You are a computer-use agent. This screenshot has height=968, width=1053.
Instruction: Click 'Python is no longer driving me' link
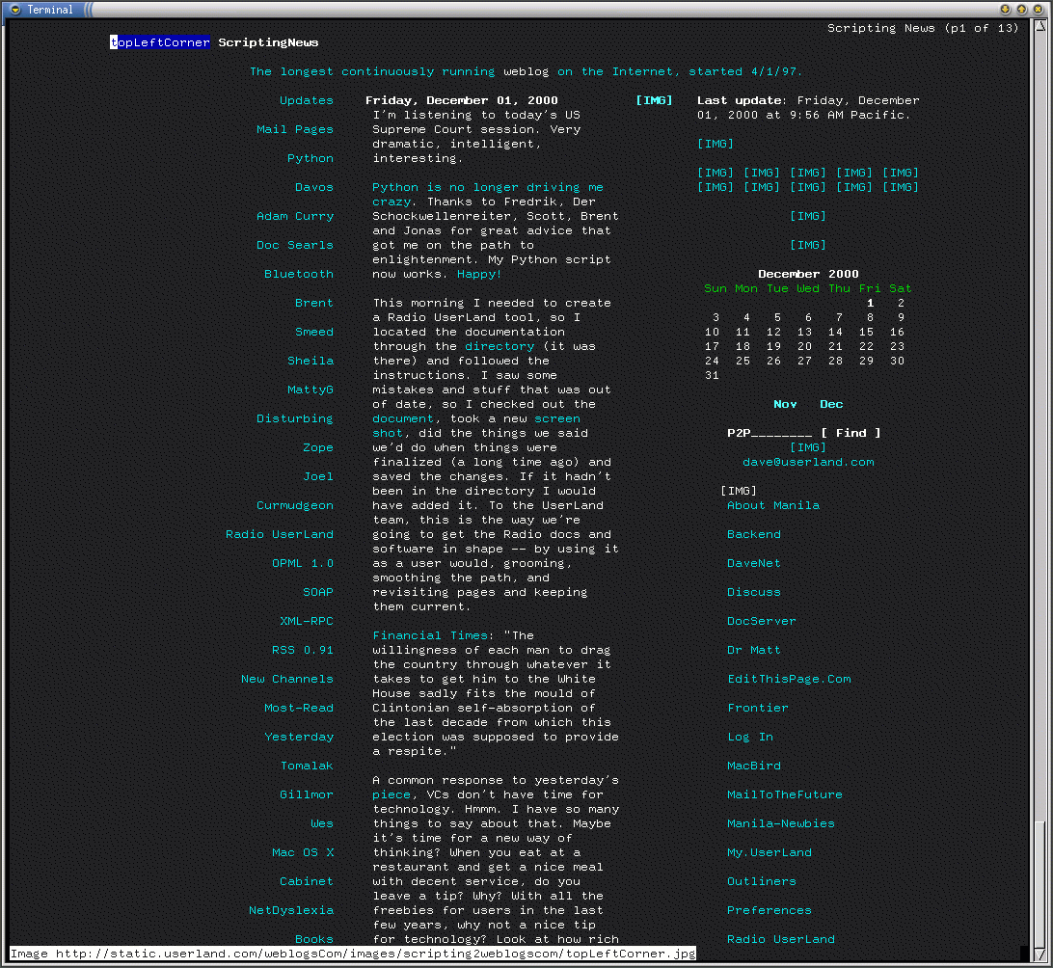point(487,187)
